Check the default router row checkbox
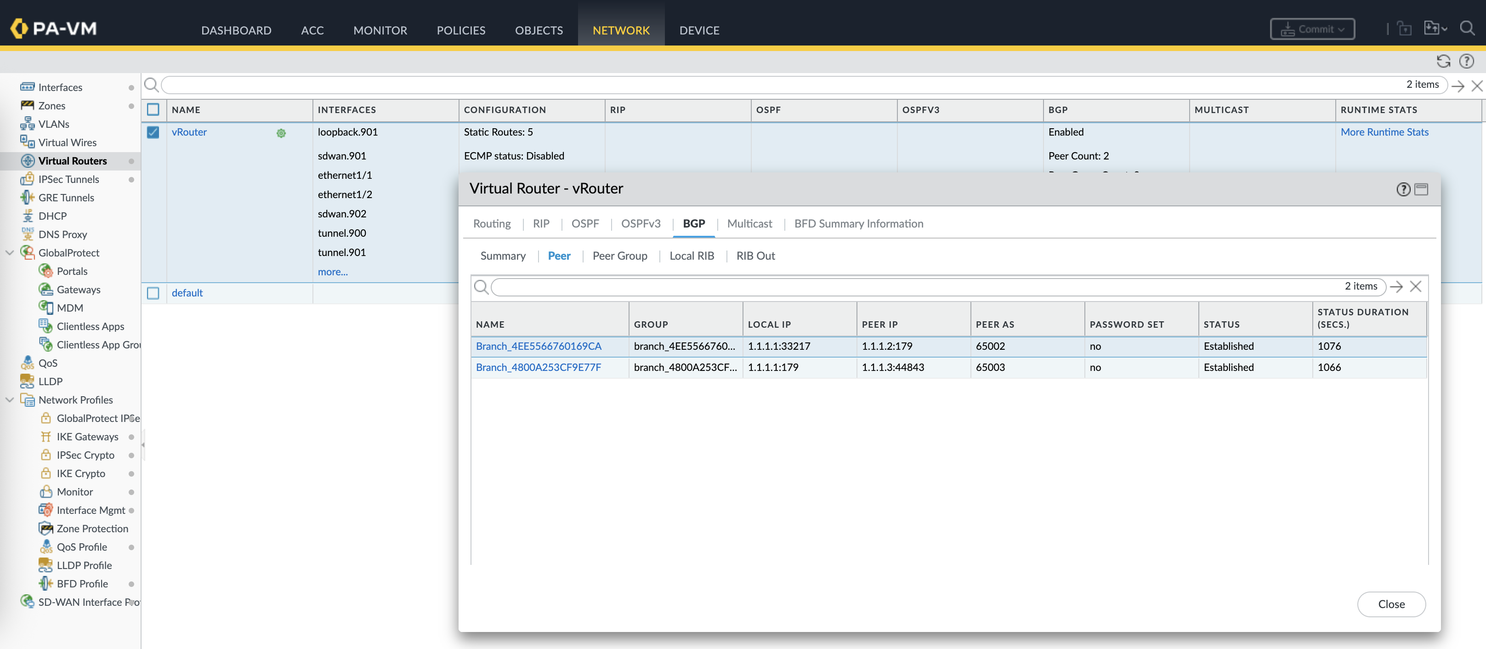Screen dimensions: 1486x649 pos(153,293)
